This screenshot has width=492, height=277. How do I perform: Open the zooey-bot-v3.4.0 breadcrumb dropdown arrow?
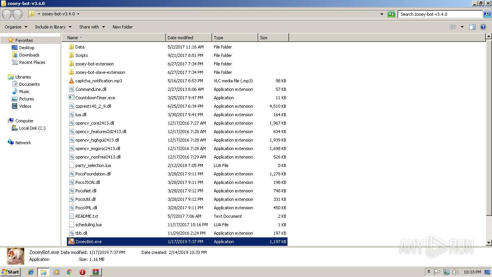78,14
